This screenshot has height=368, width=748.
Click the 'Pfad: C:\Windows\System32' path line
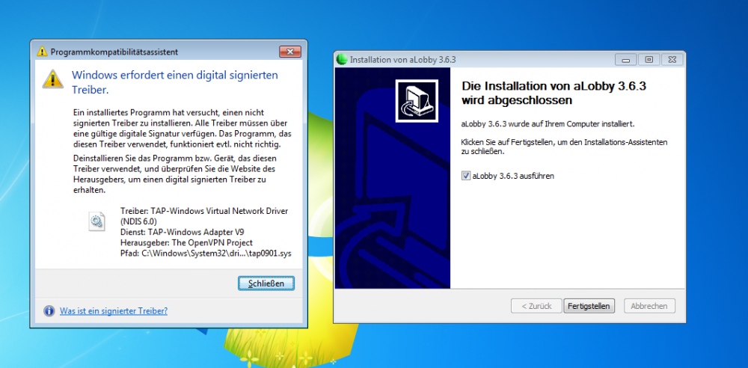point(206,253)
